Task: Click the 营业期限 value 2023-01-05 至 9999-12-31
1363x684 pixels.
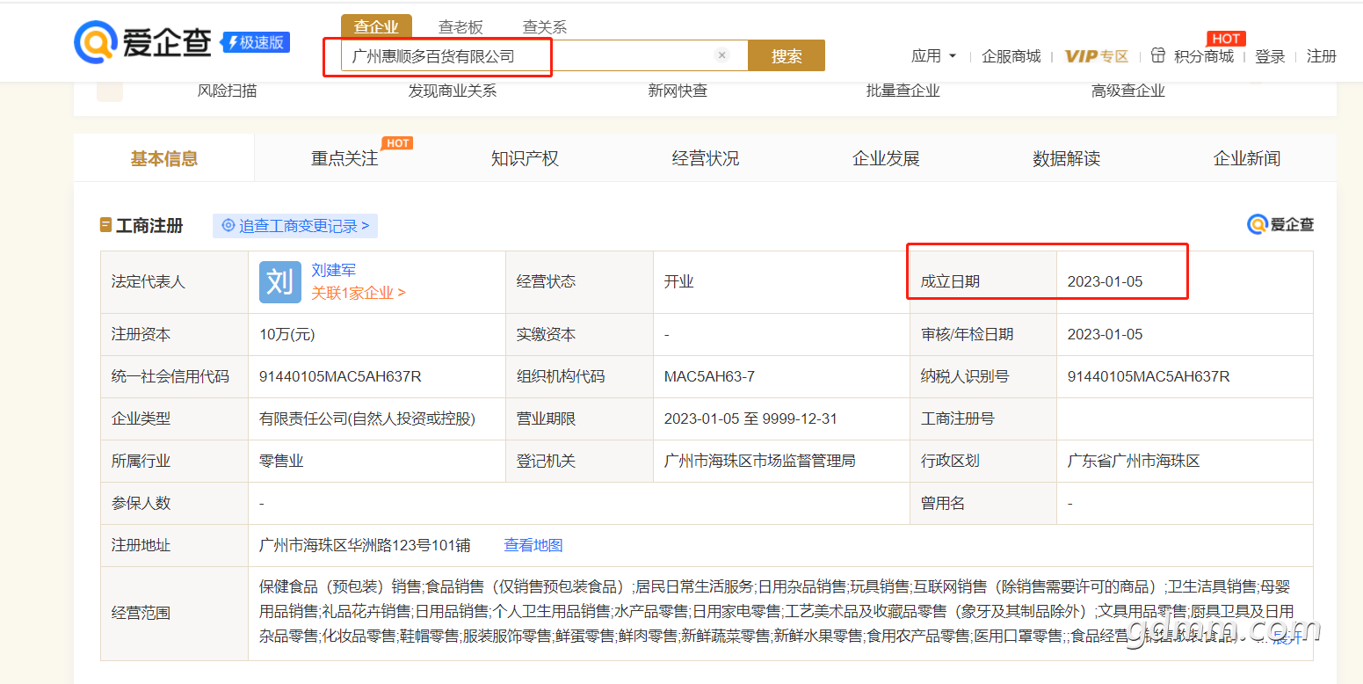Action: click(x=750, y=418)
